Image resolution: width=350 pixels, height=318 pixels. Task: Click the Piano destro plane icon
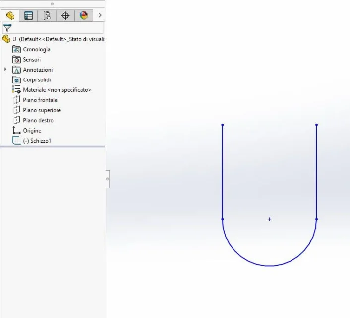[17, 120]
